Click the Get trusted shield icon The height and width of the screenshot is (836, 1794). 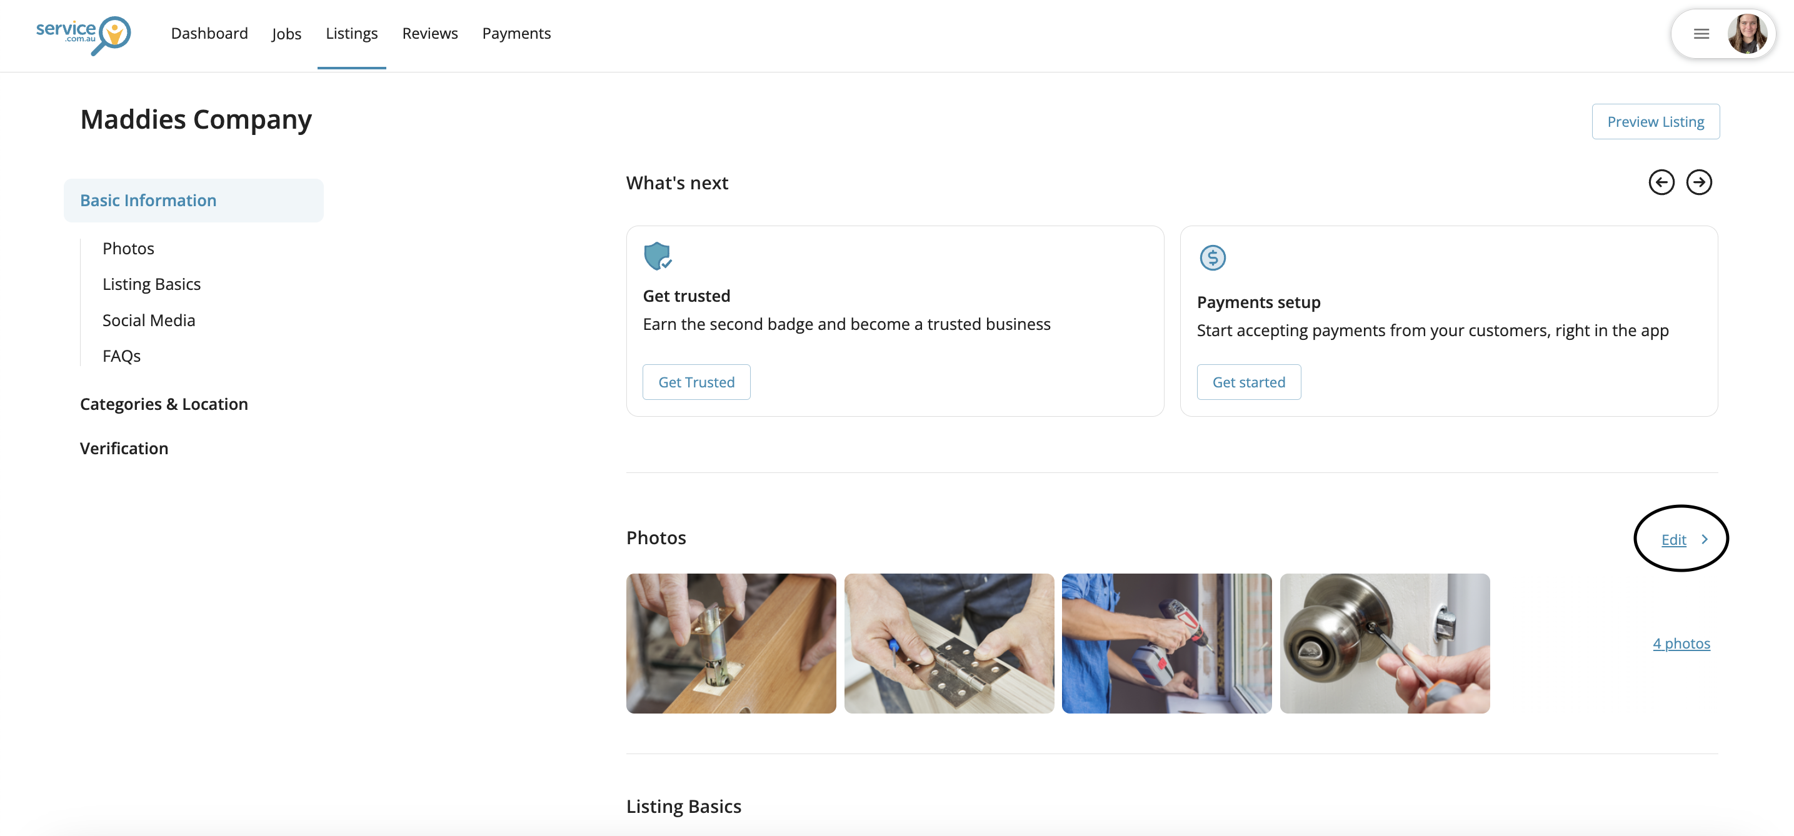click(x=657, y=256)
